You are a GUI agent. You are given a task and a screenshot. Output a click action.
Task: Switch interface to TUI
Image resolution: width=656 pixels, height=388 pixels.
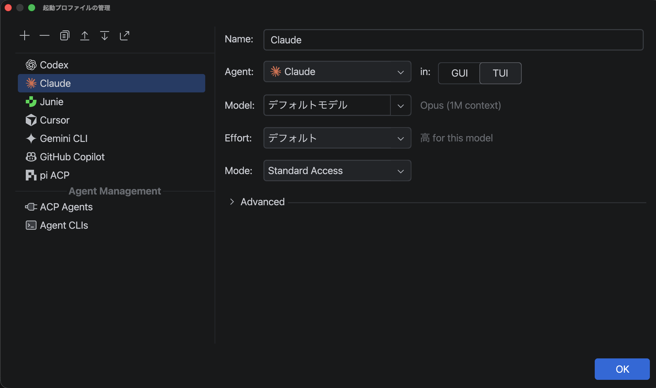(500, 73)
